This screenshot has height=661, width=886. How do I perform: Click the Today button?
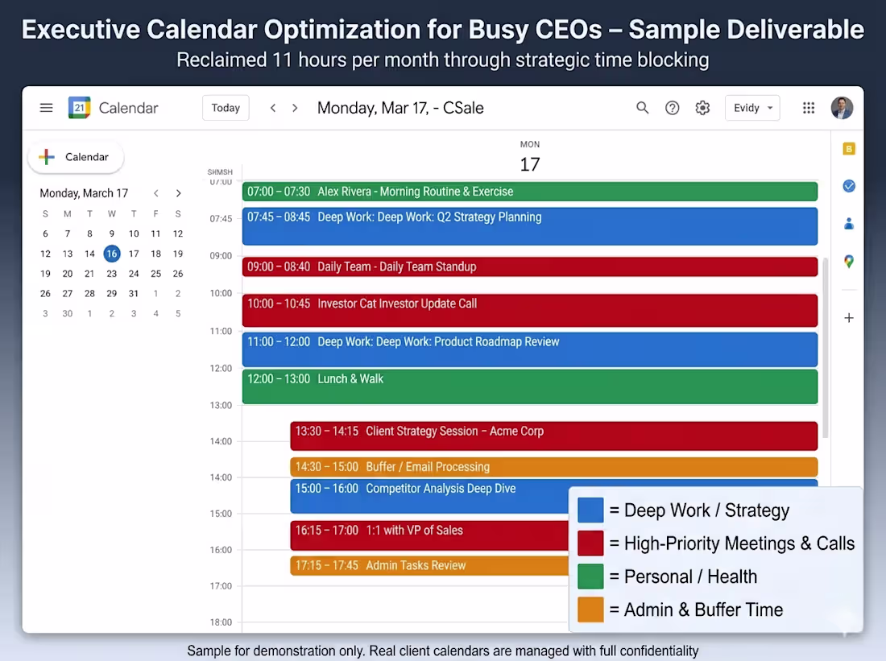tap(226, 107)
